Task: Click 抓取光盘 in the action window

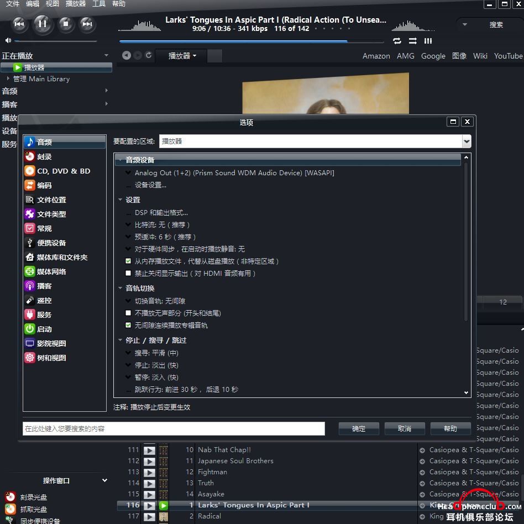Action: point(33,509)
